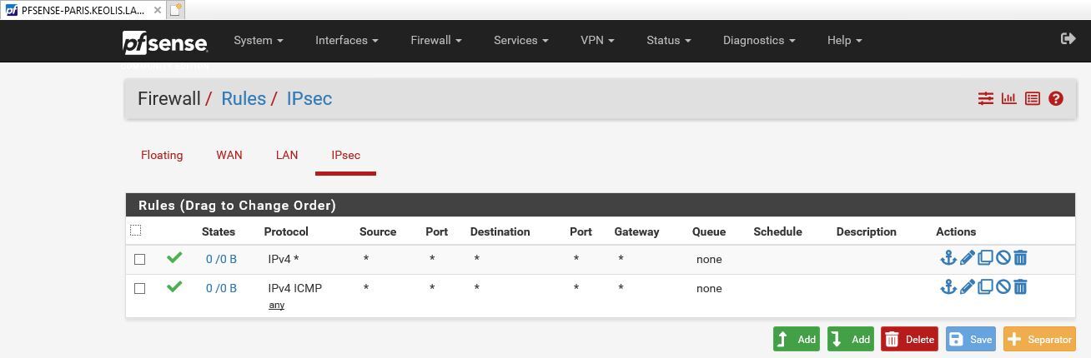Image resolution: width=1091 pixels, height=358 pixels.
Task: Delete the IPv4 * rule via trash icon
Action: (1020, 258)
